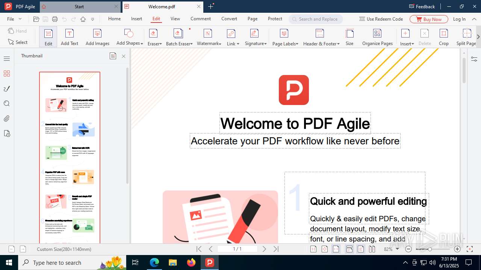The height and width of the screenshot is (270, 481).
Task: Click Use Redeem Code
Action: point(381,19)
